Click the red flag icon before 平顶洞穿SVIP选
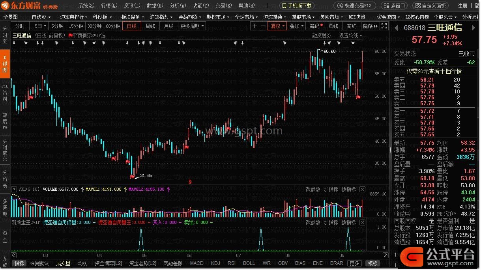 click(x=71, y=35)
